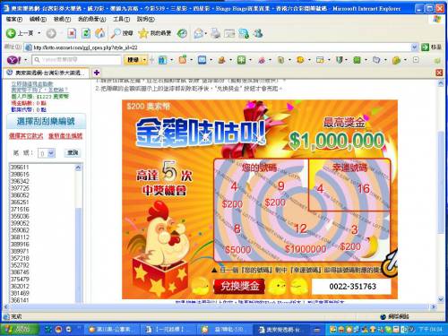Click the Stop loading red X icon
The height and width of the screenshot is (336, 448).
[x=72, y=33]
